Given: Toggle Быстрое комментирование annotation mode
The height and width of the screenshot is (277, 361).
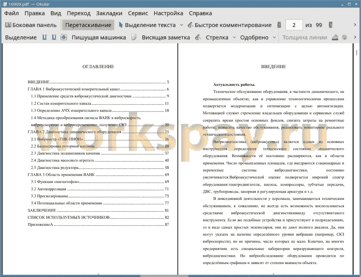Looking at the screenshot, I should 230,25.
